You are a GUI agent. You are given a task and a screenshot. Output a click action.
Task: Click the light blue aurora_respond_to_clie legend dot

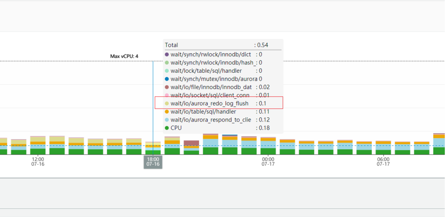pos(167,120)
